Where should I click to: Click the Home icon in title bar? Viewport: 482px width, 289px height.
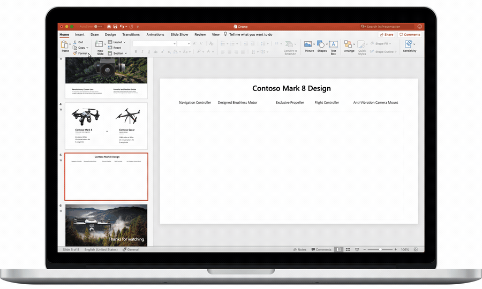[x=109, y=26]
